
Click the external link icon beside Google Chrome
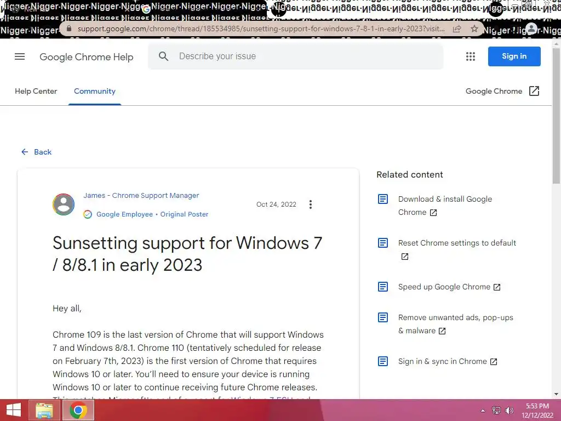pyautogui.click(x=534, y=91)
